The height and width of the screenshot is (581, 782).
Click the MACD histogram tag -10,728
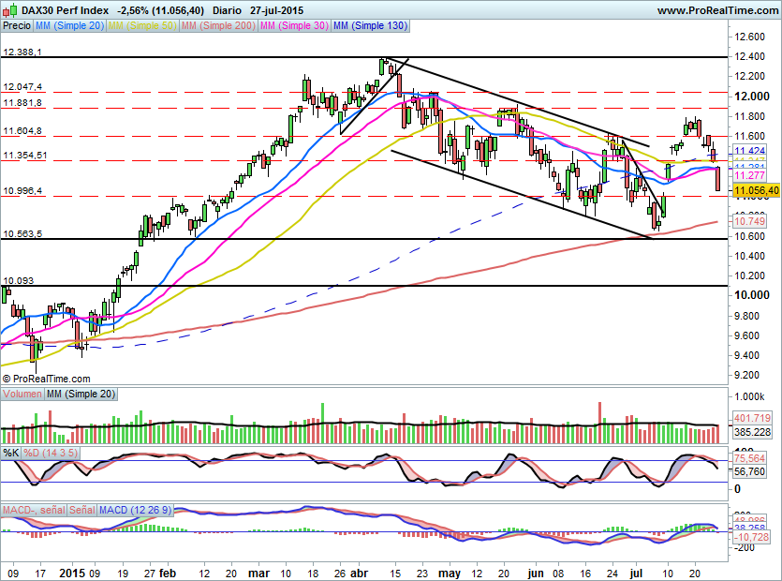click(x=751, y=537)
